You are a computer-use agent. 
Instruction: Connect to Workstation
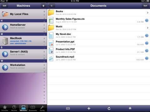pyautogui.click(x=23, y=68)
